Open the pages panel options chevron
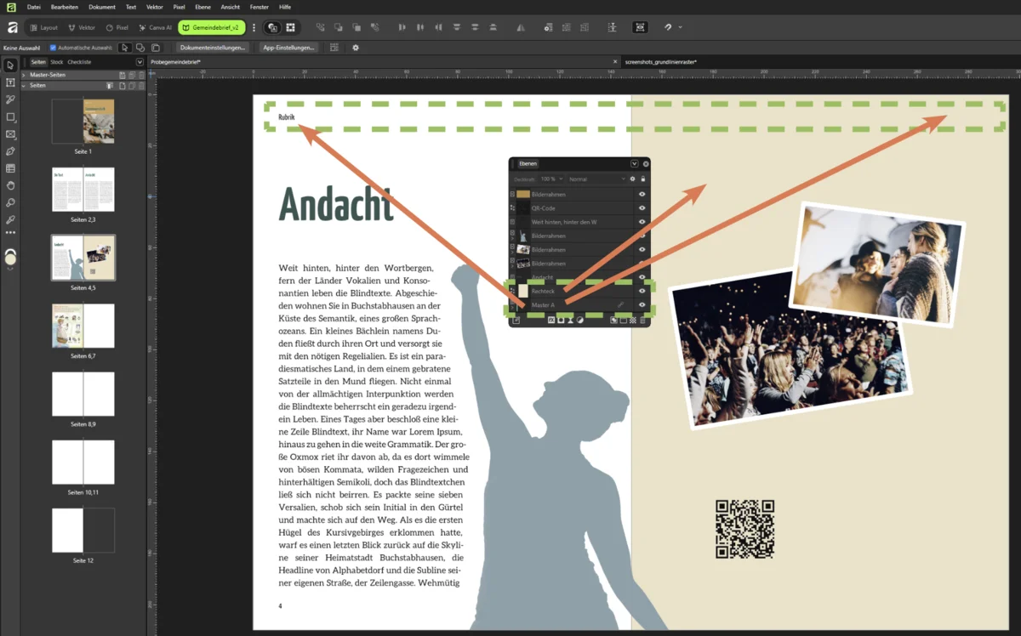 140,62
